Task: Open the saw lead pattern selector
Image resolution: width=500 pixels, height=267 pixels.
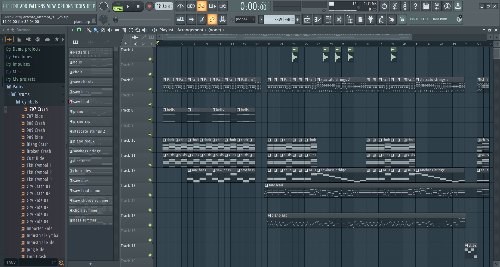Action: (x=279, y=19)
